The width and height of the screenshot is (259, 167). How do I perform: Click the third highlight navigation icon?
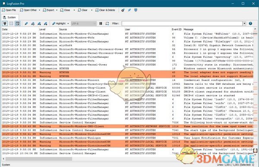click(x=39, y=24)
